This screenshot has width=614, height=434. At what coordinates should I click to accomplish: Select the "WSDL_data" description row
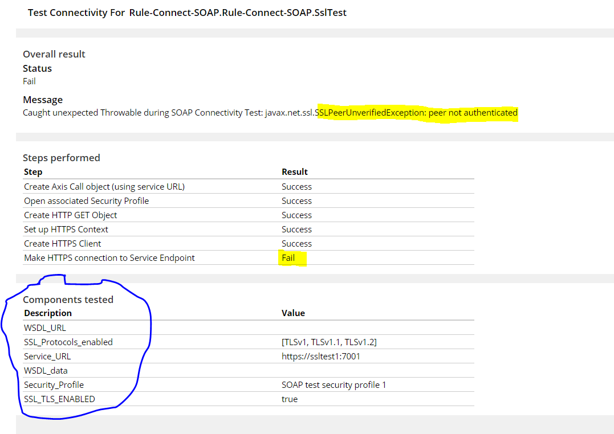pos(46,371)
